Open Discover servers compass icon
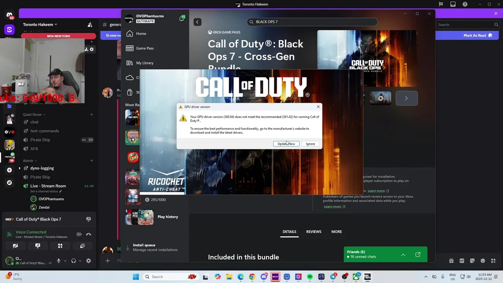 click(x=9, y=183)
